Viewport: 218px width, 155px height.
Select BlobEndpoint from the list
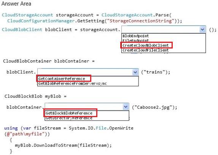click(x=135, y=36)
